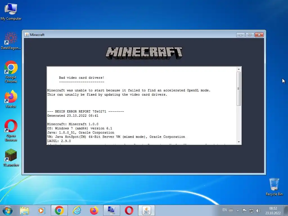The image size is (288, 216).
Task: Open Opera from the taskbar
Action: 129,210
